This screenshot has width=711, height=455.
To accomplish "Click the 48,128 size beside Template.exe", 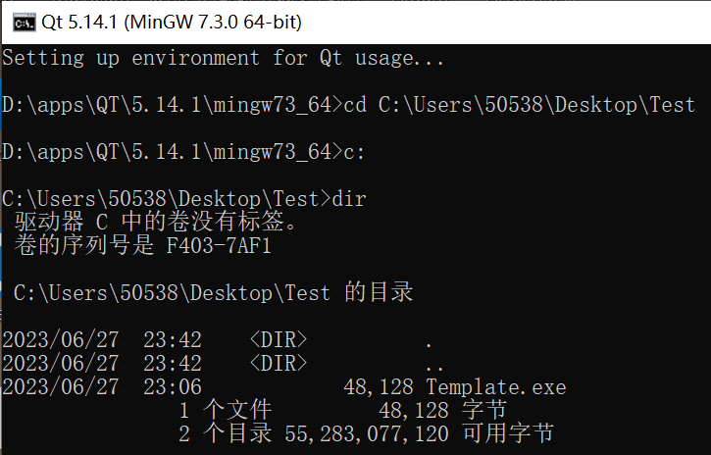I will click(x=378, y=387).
